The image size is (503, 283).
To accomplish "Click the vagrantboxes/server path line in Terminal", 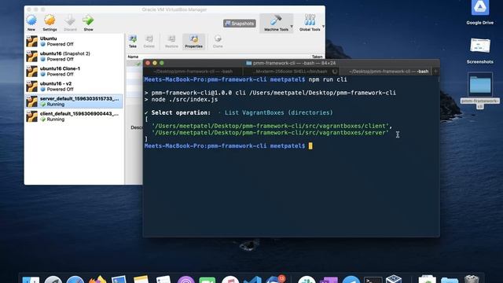I will [x=270, y=133].
